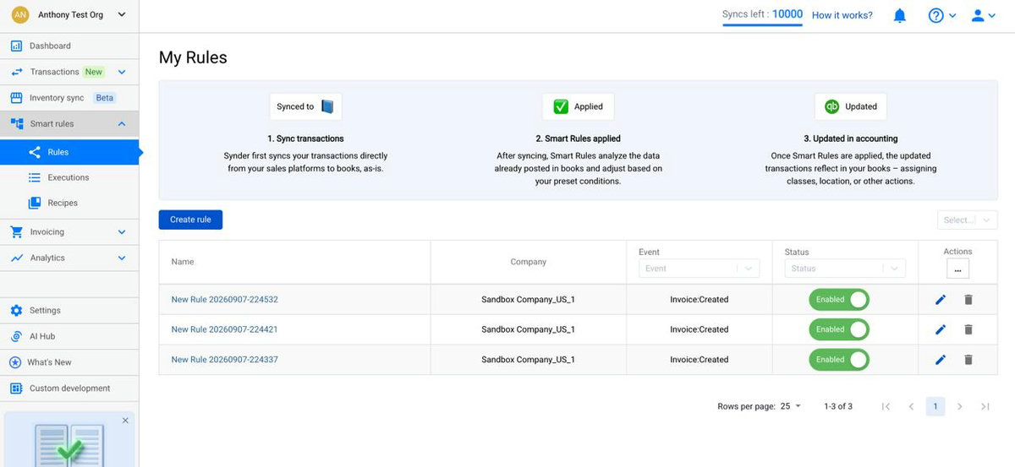The image size is (1015, 467).
Task: Open New Rule 20260907-224421 link
Action: point(225,329)
